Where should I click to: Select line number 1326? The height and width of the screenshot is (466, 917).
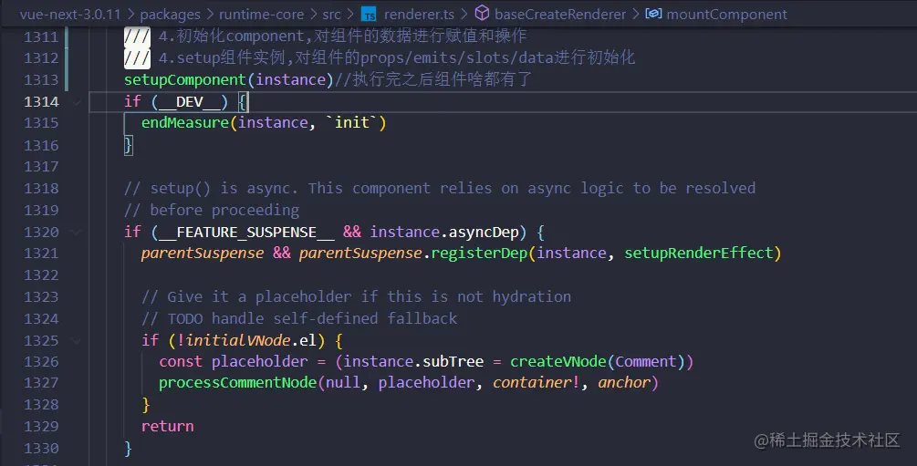click(41, 362)
